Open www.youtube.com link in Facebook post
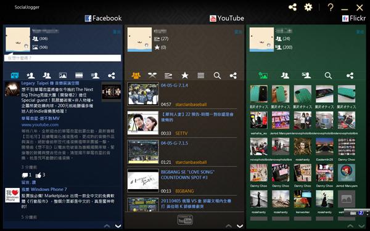 click(40, 124)
